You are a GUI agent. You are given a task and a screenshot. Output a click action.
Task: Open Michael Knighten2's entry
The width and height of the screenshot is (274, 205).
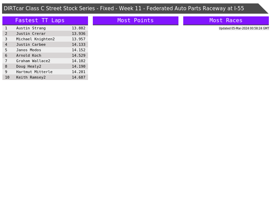point(35,39)
